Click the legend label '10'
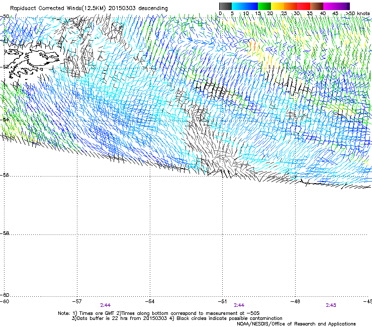Viewport: 372px width, 327px height. pos(246,14)
